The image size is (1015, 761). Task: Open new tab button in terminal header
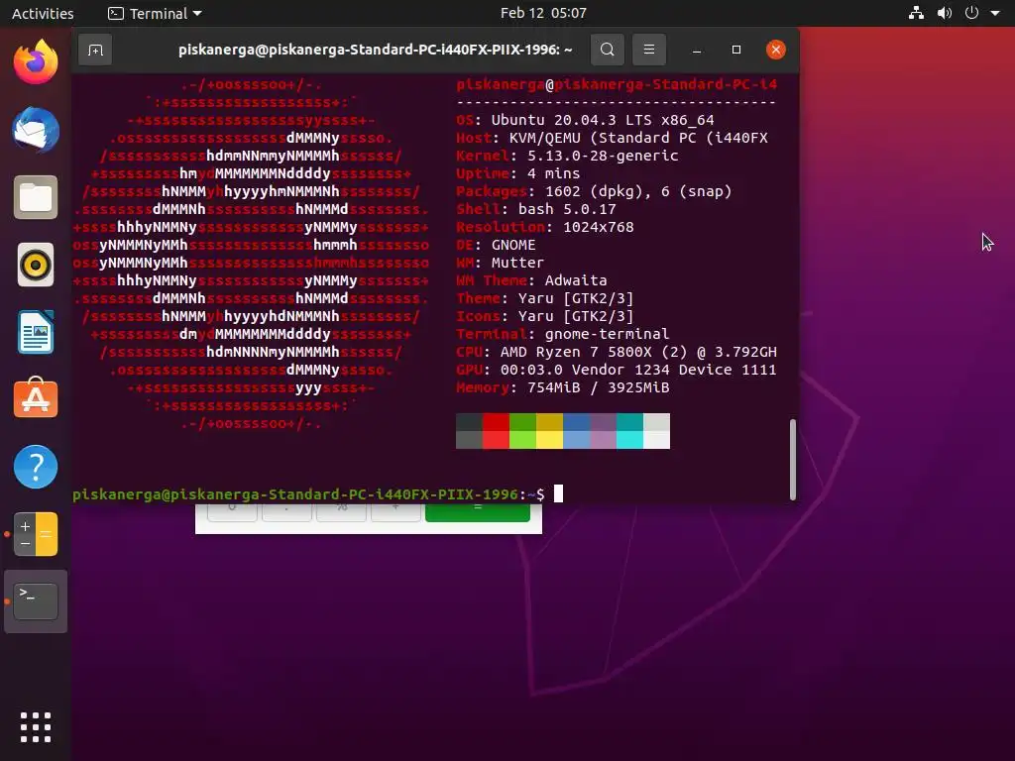point(95,50)
